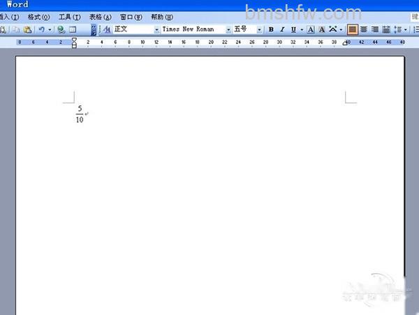This screenshot has width=419, height=315.
Task: Open the 格式 menu
Action: click(x=38, y=17)
